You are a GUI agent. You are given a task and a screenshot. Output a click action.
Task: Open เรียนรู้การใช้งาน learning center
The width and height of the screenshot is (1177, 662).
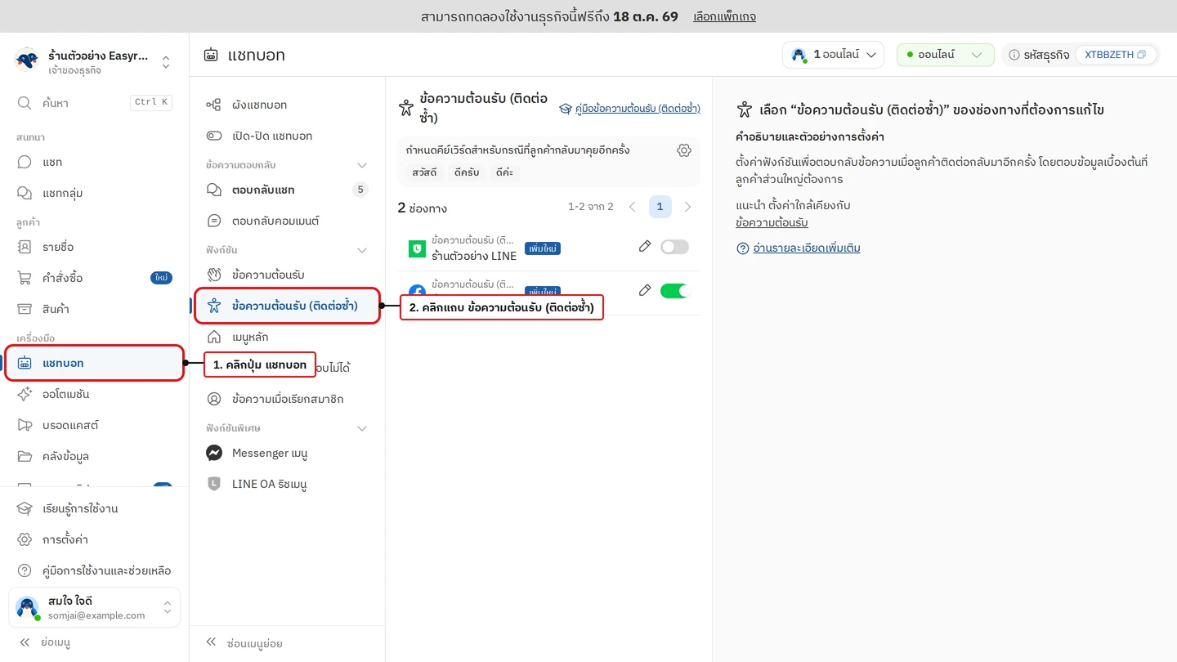coord(94,508)
